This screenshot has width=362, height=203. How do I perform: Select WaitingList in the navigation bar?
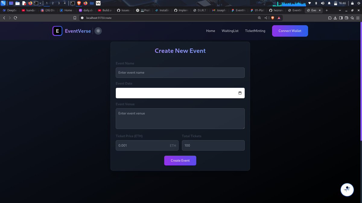(x=230, y=31)
